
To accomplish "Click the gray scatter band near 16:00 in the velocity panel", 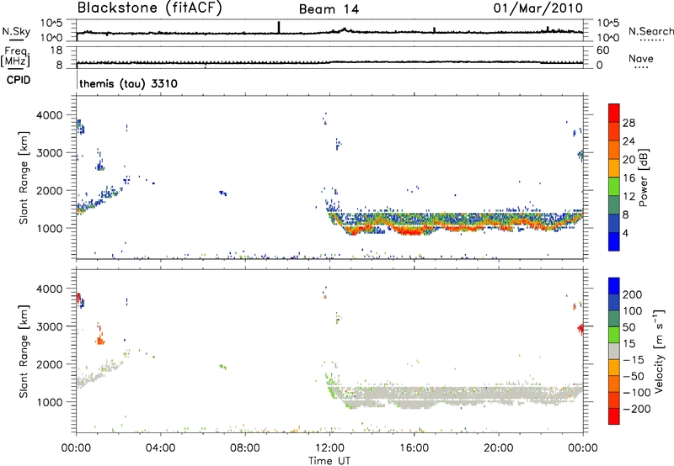I will [x=414, y=397].
